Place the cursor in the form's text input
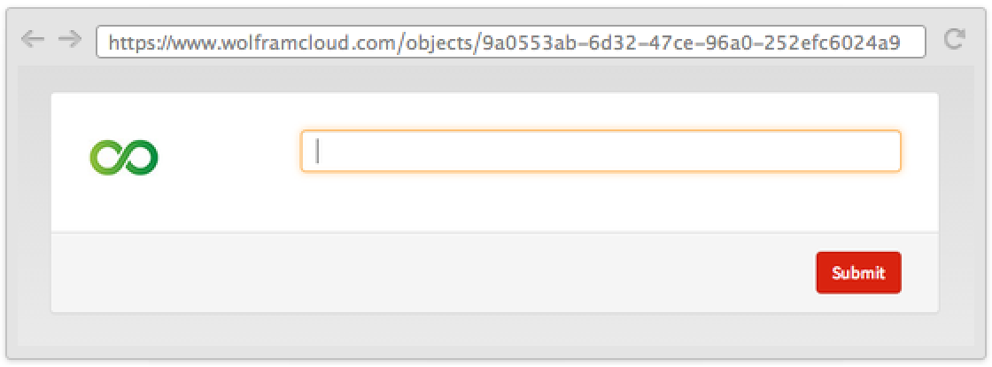Viewport: 992px width, 367px height. coord(601,152)
